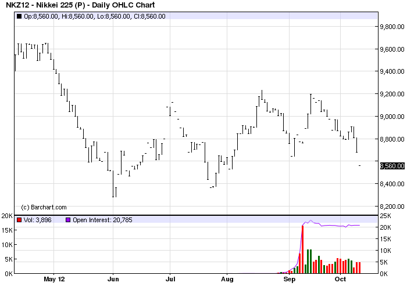Click the last price bar in October
The width and height of the screenshot is (407, 297).
(359, 166)
